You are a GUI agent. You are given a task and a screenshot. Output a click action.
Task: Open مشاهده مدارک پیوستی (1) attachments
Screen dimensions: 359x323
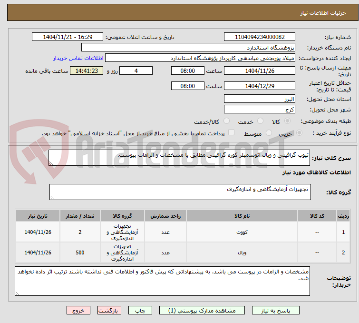click(202, 311)
